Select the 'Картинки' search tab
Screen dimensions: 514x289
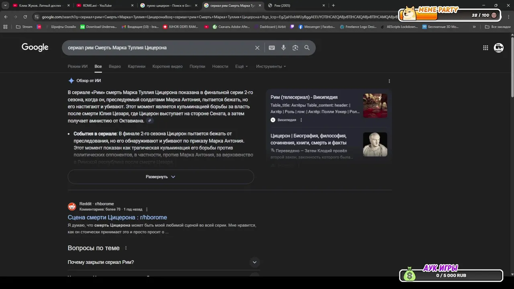coord(137,67)
